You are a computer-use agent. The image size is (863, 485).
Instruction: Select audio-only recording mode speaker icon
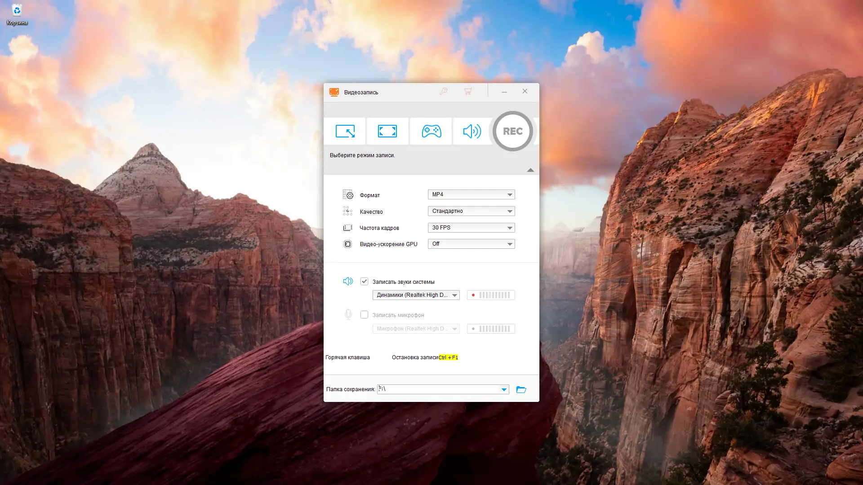(x=472, y=131)
